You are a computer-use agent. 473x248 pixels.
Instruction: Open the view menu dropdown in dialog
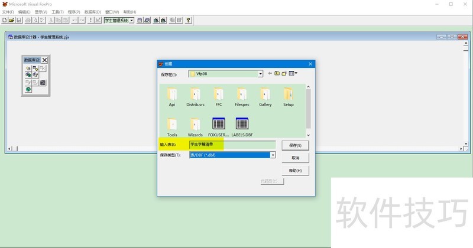click(x=293, y=74)
